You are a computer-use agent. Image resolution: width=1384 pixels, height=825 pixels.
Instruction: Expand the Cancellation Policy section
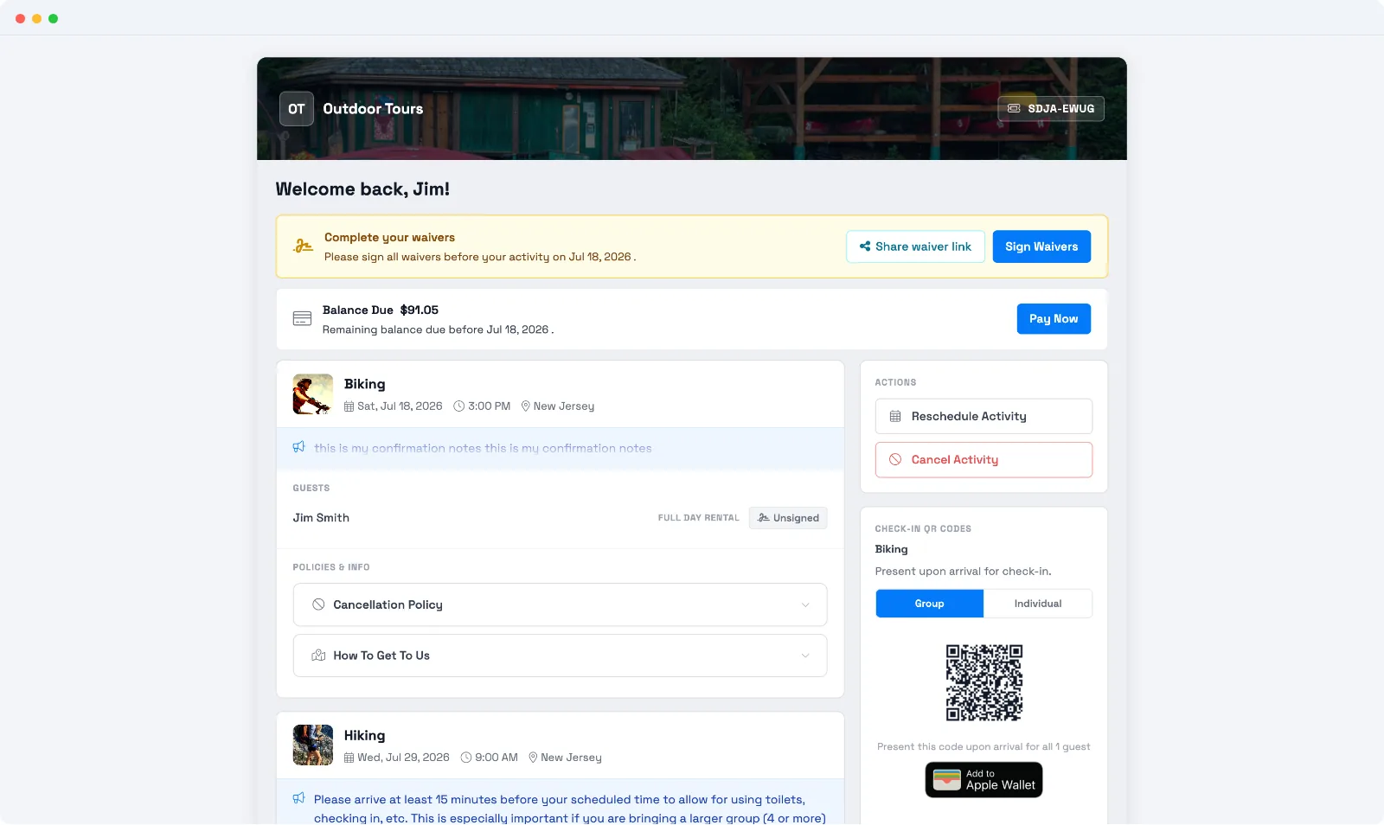point(560,605)
